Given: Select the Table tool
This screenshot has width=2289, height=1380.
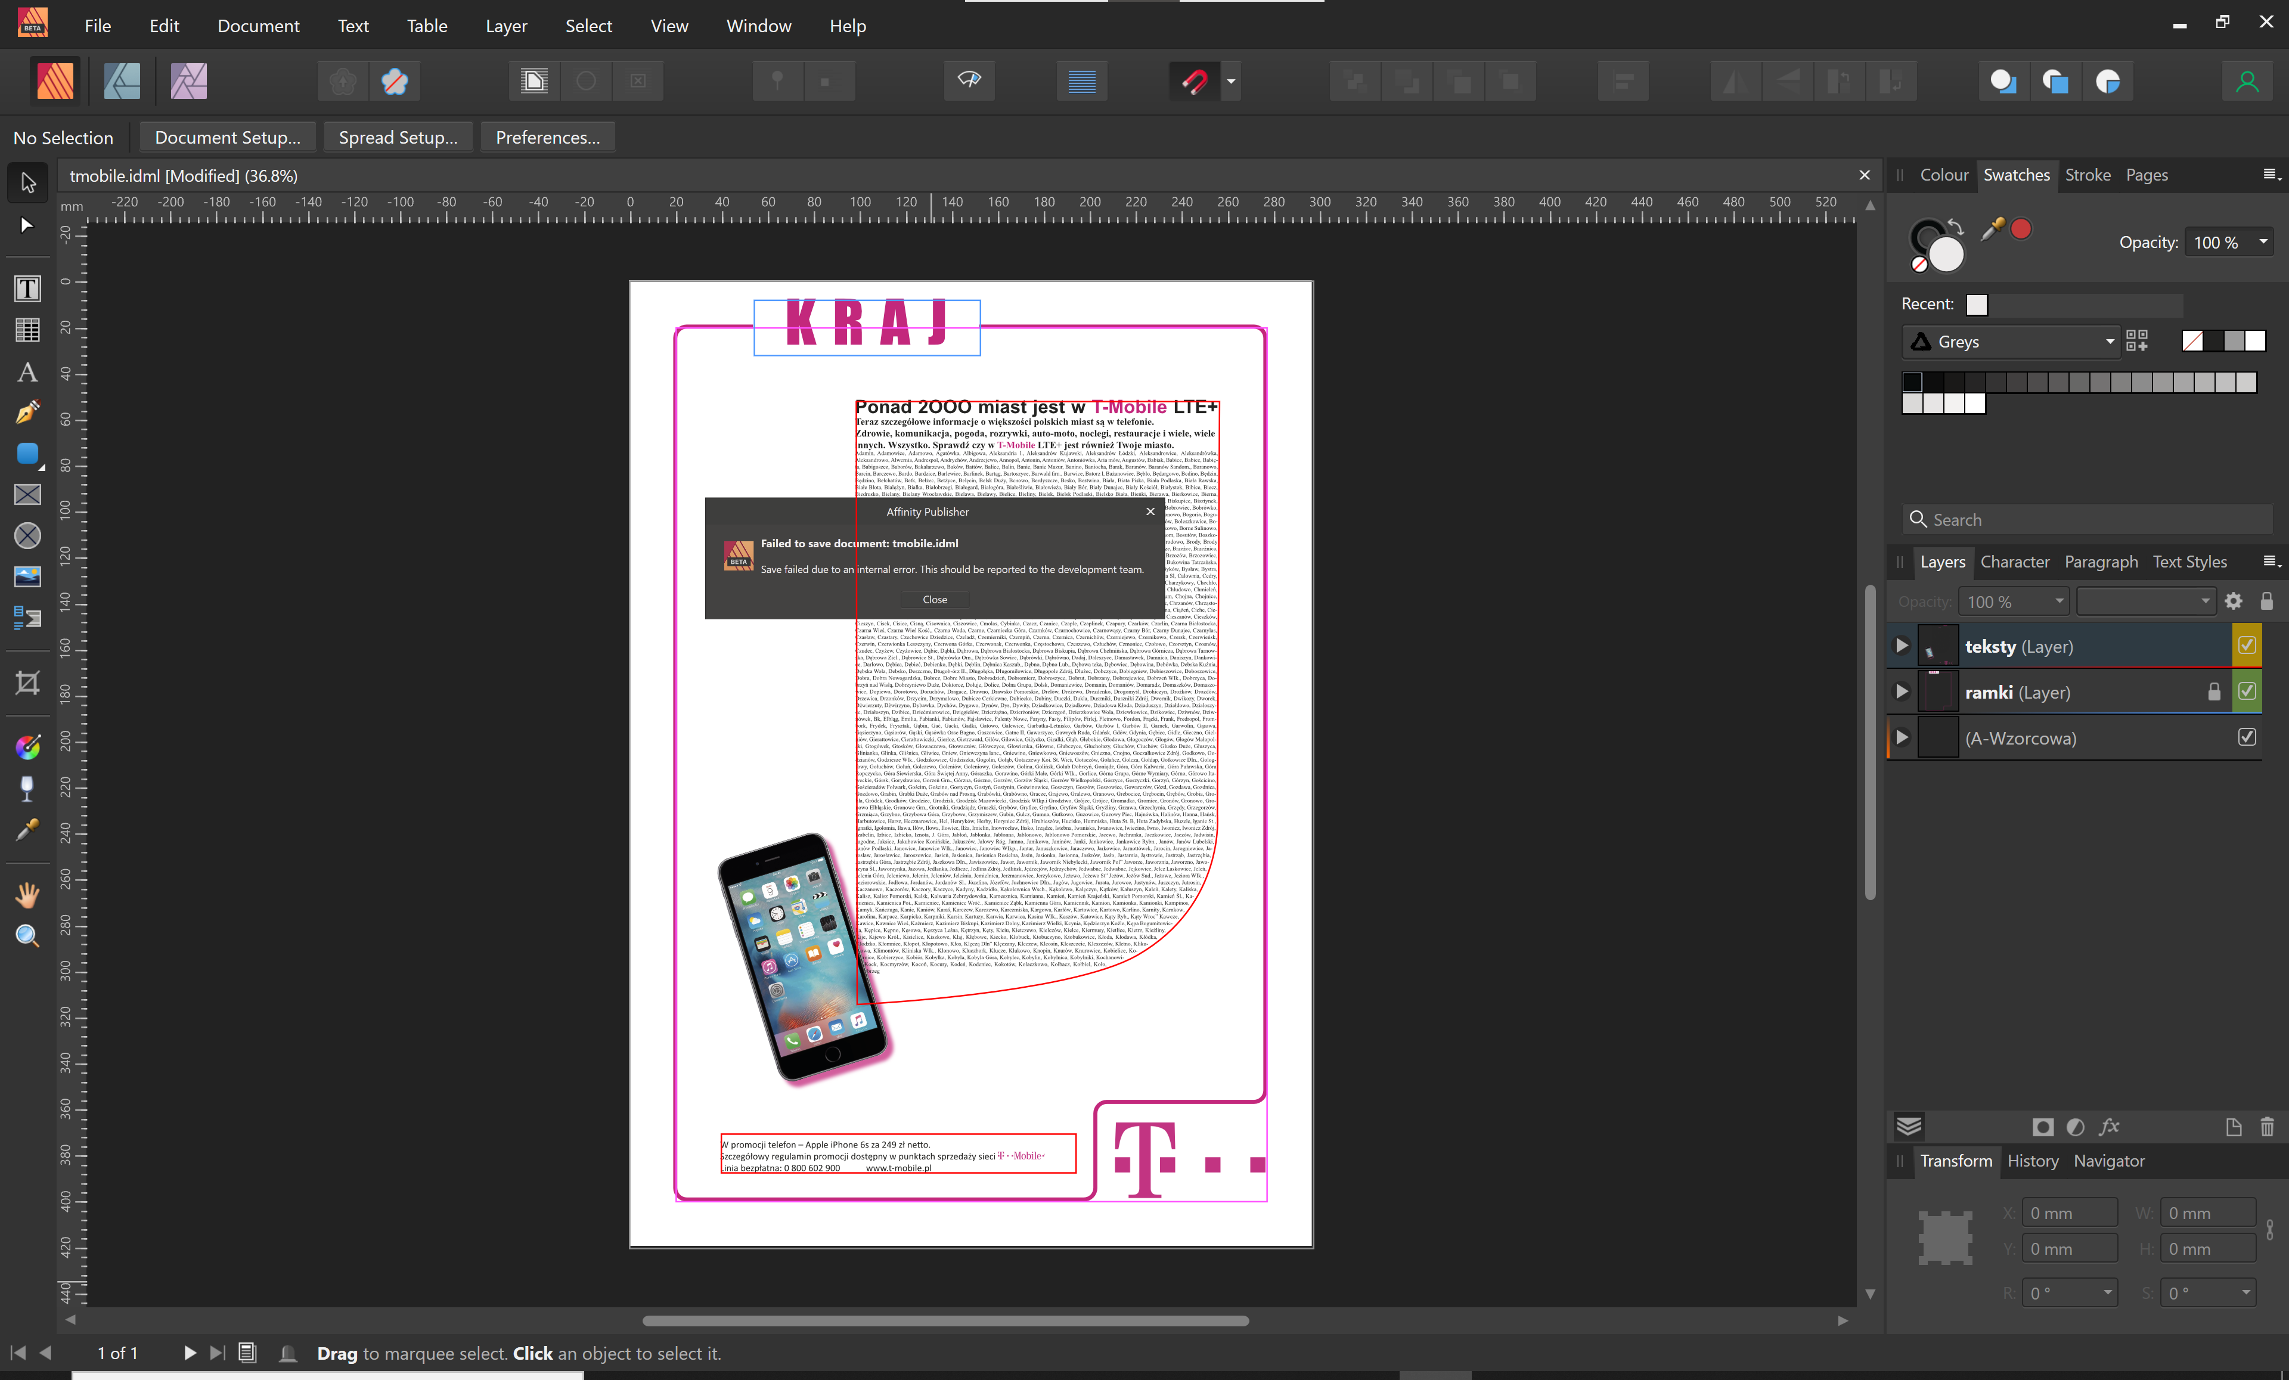Looking at the screenshot, I should click(x=28, y=330).
